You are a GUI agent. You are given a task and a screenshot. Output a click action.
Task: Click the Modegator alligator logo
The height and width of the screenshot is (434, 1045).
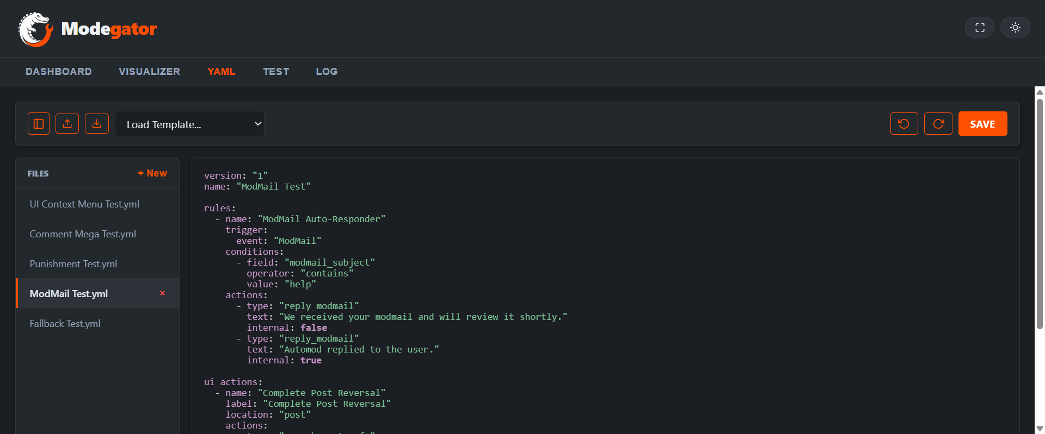[x=36, y=29]
